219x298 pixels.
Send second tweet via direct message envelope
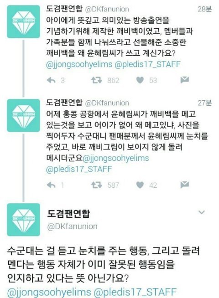pyautogui.click(x=185, y=185)
